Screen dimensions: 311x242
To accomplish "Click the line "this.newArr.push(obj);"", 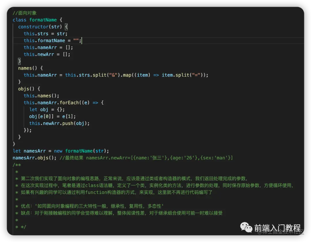I will click(60, 123).
